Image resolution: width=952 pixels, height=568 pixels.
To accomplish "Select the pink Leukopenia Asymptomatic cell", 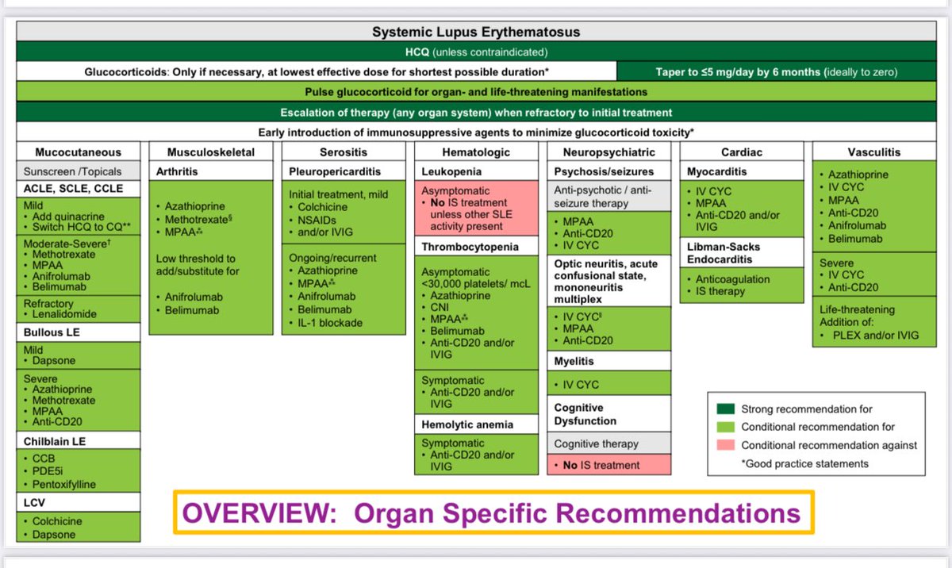I will [477, 207].
